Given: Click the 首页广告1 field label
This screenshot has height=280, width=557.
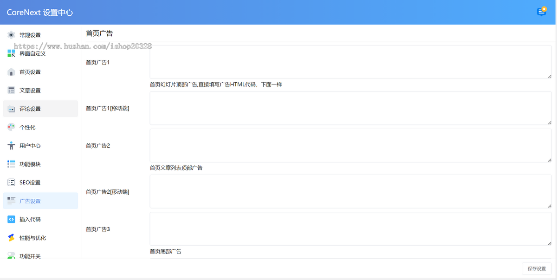Looking at the screenshot, I should [98, 62].
